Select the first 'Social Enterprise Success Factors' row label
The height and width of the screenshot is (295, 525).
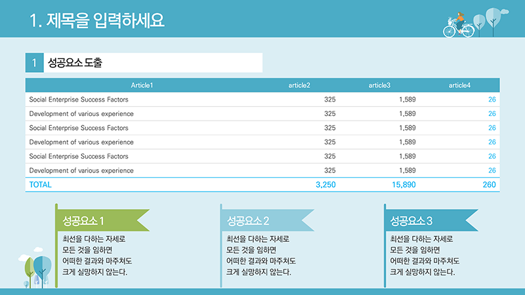(79, 100)
